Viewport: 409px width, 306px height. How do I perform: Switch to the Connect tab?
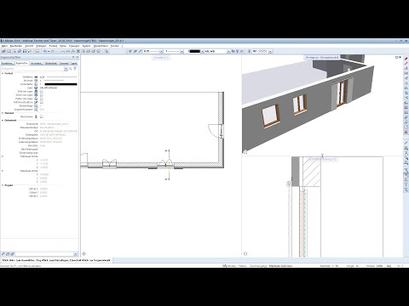point(64,64)
